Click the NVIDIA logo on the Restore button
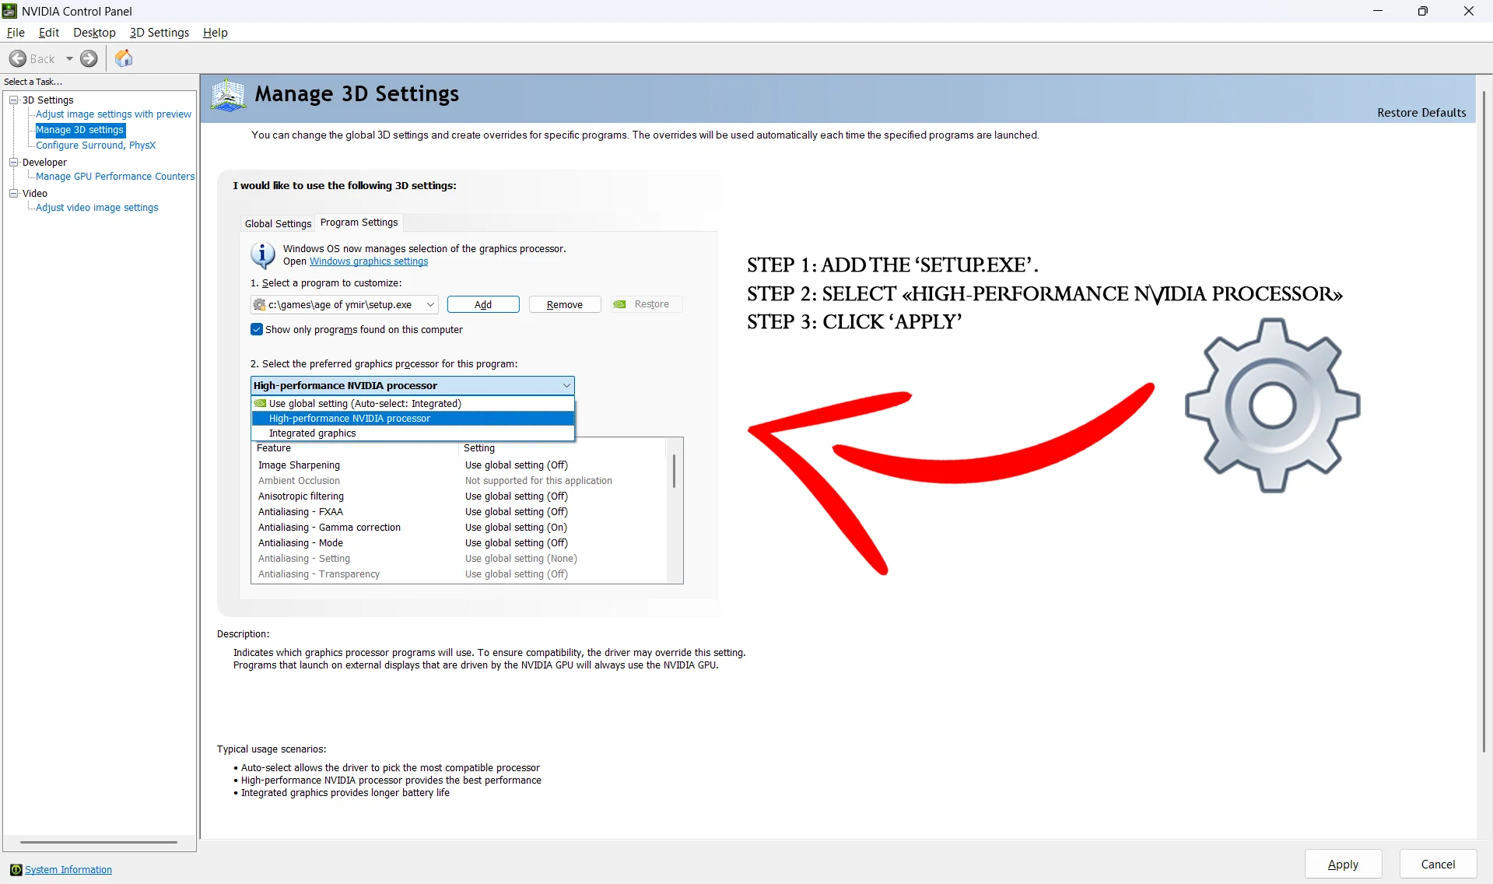This screenshot has width=1493, height=884. (x=620, y=303)
